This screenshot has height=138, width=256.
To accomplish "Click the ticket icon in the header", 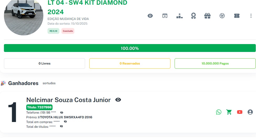I will (237, 16).
